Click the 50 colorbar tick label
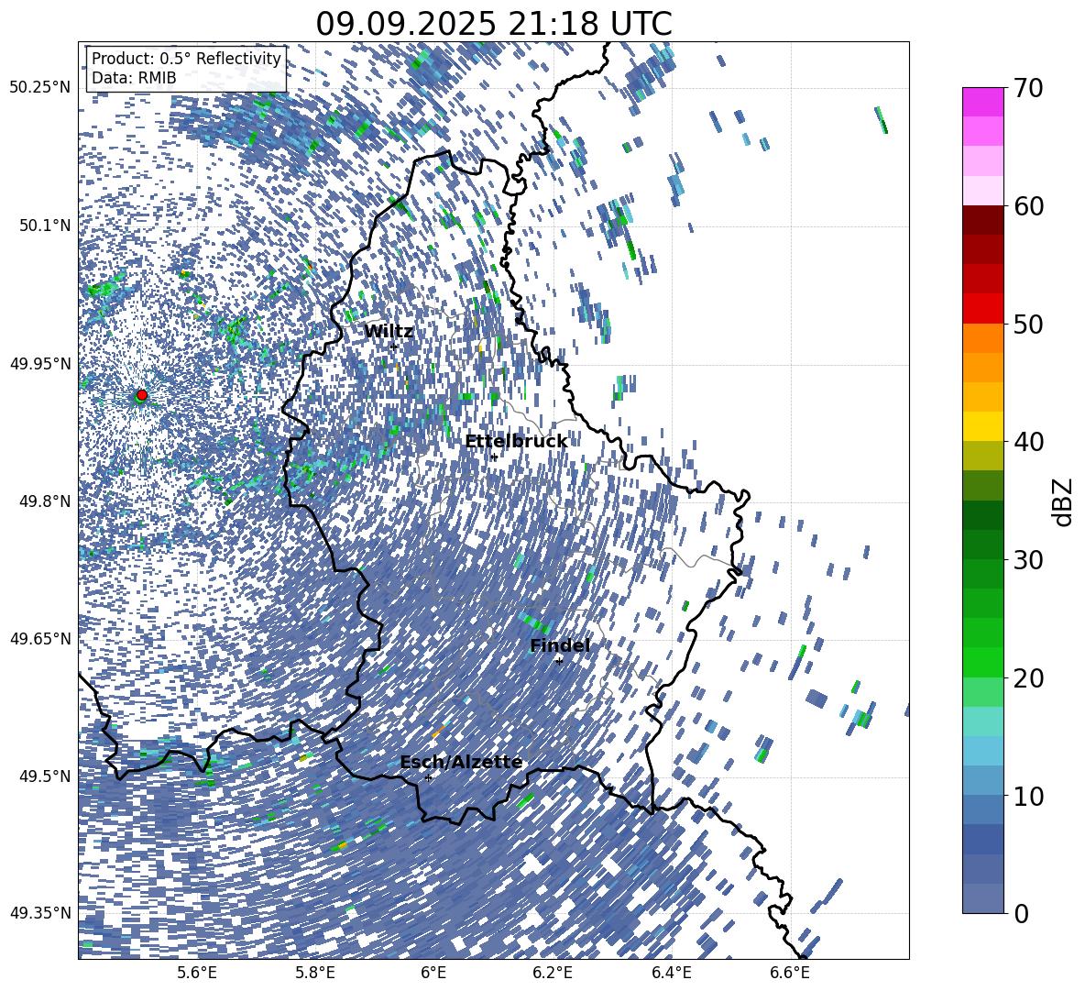The height and width of the screenshot is (991, 1085). [1028, 325]
